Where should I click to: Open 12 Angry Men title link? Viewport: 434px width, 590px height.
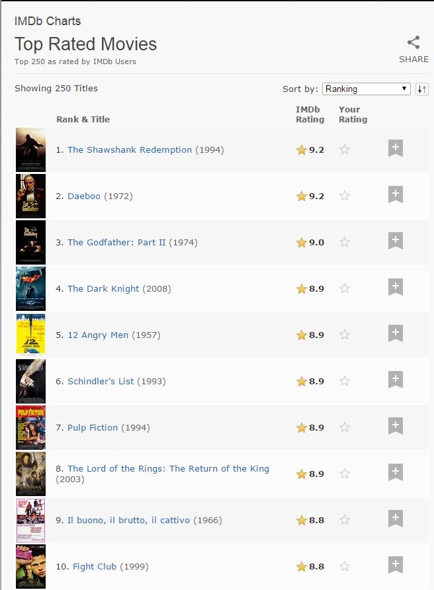click(98, 335)
